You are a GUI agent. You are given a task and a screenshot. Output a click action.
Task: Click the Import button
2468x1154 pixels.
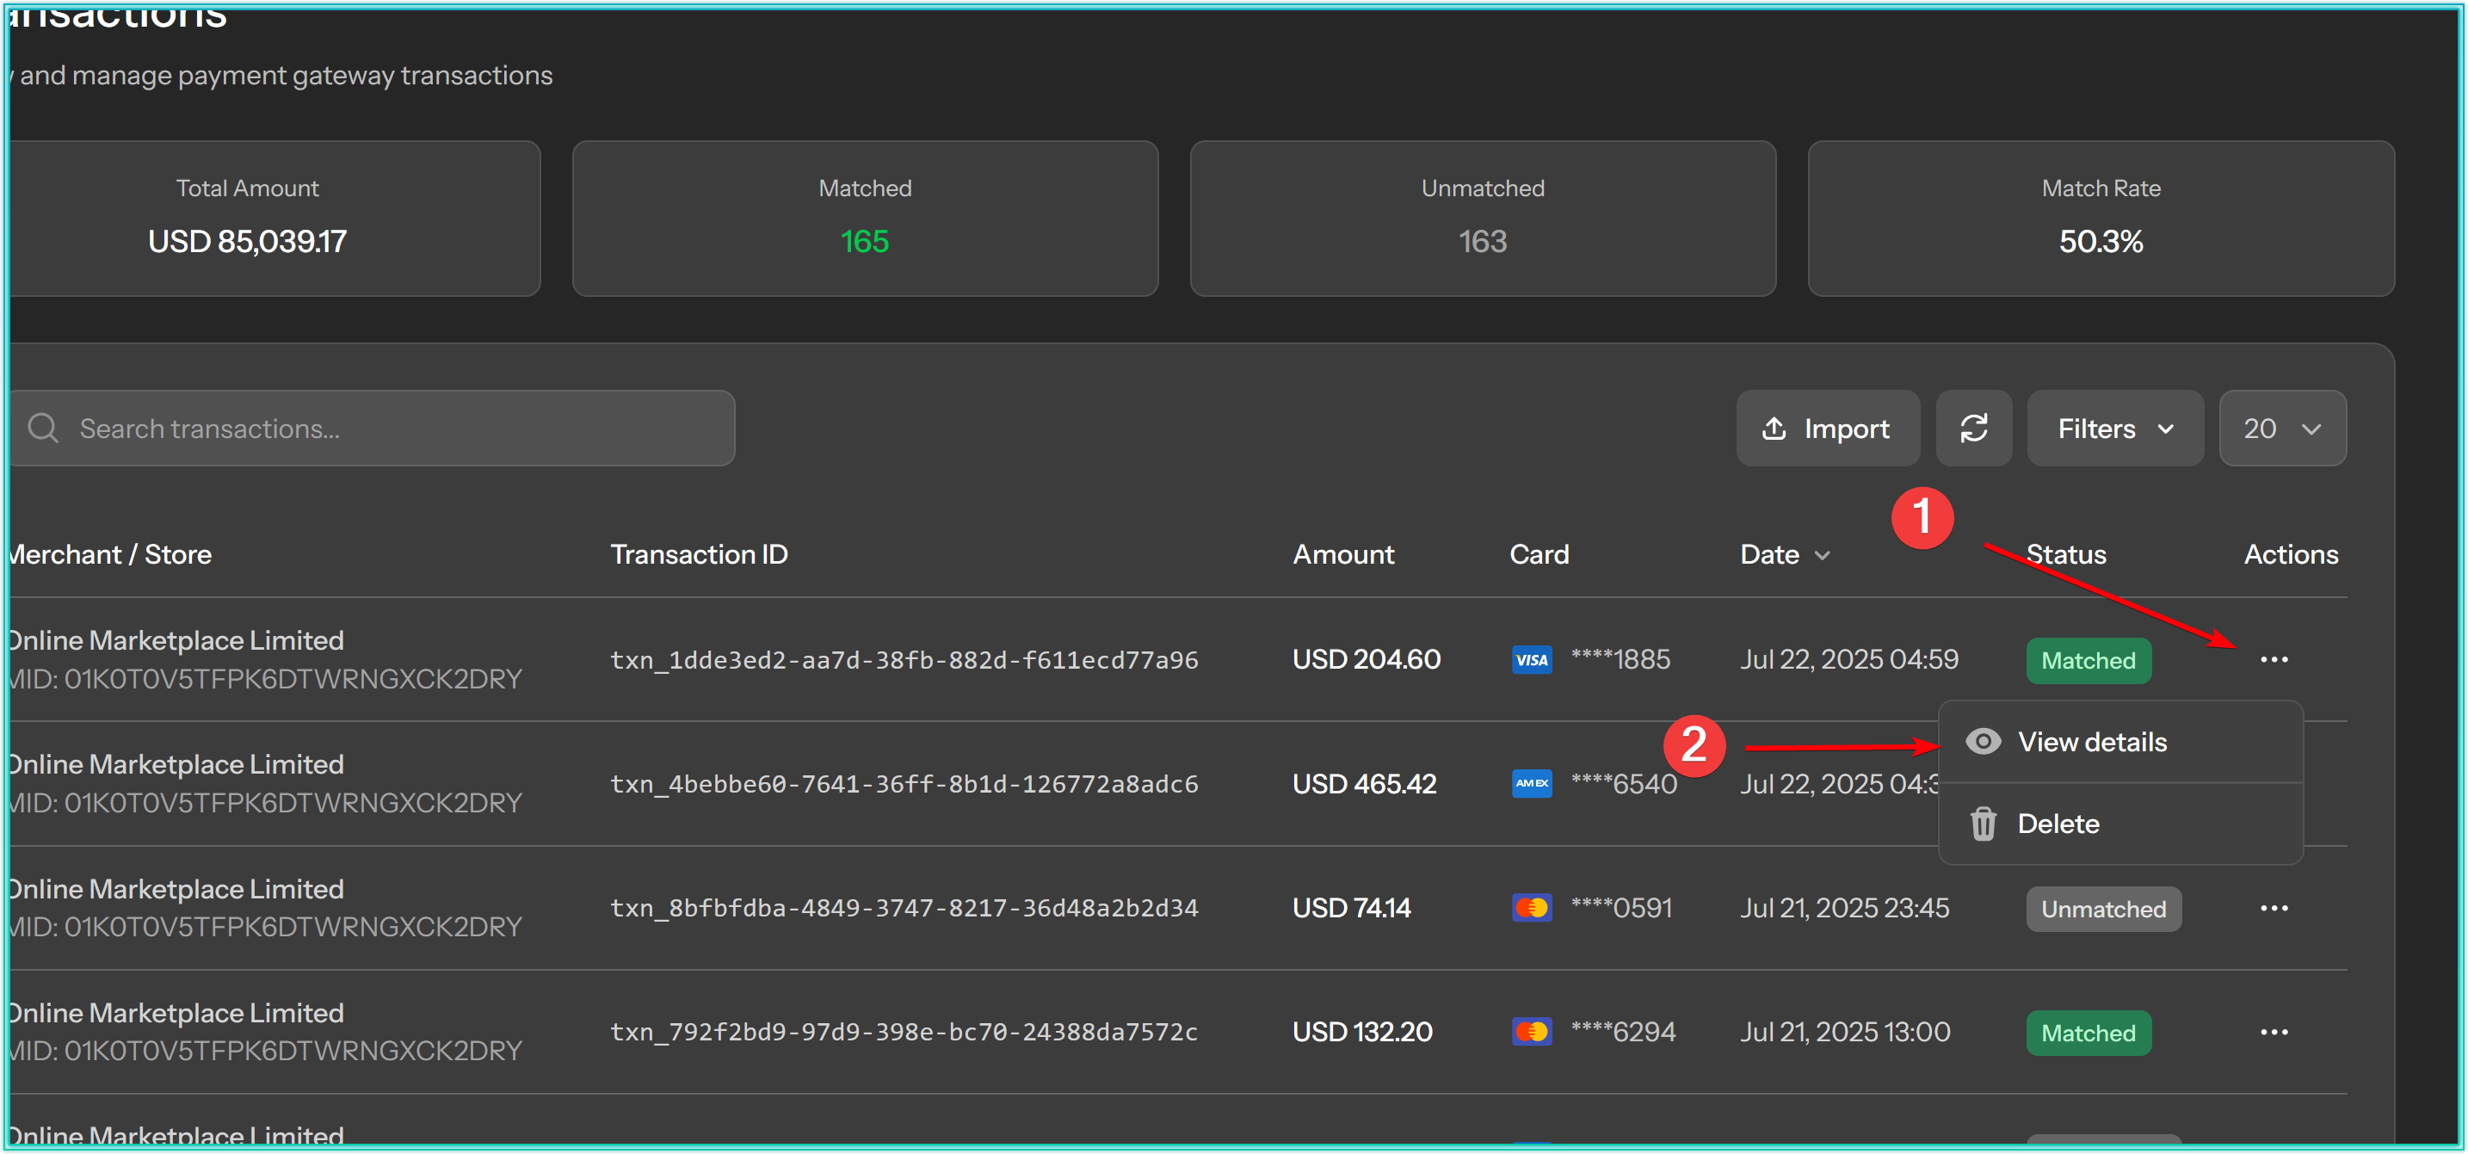pos(1826,429)
